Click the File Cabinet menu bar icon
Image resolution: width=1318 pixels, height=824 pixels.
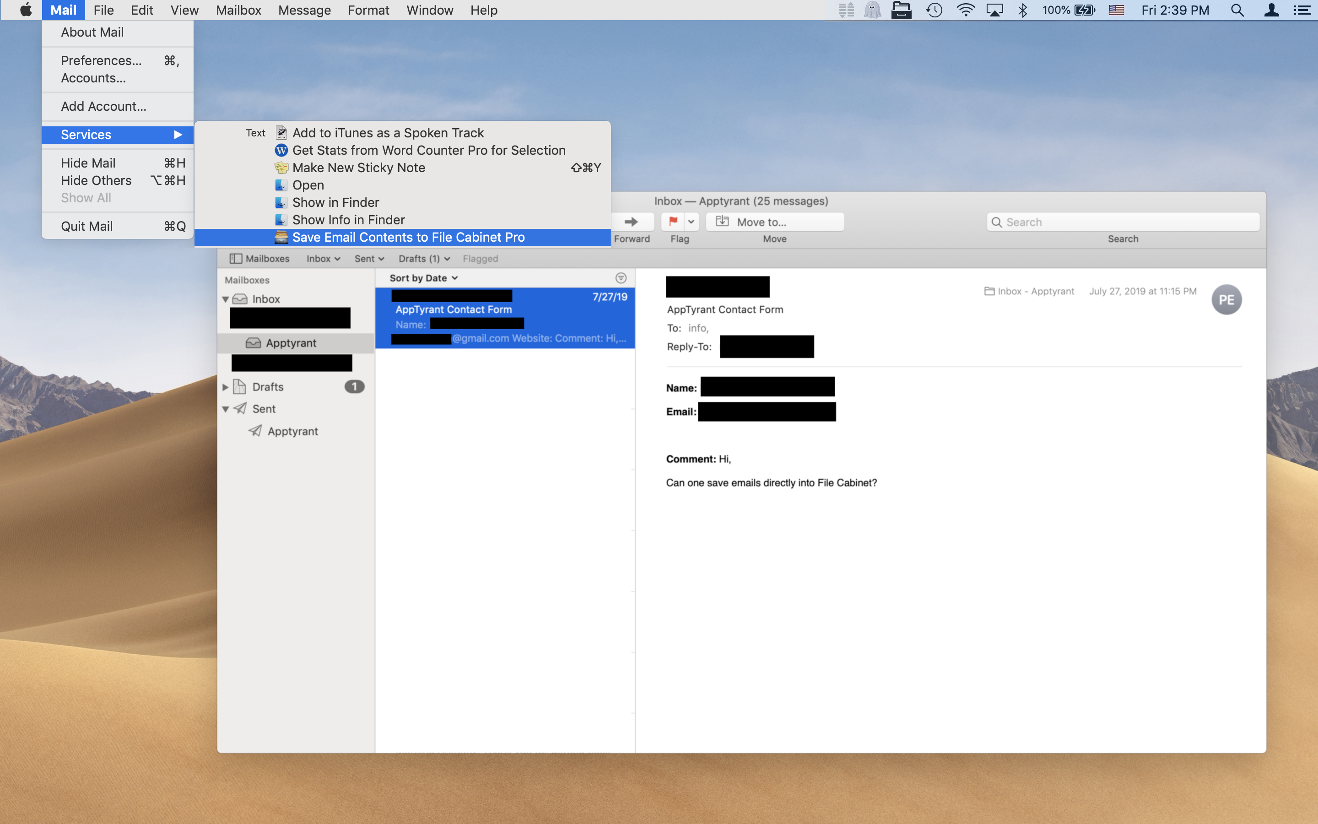coord(902,10)
